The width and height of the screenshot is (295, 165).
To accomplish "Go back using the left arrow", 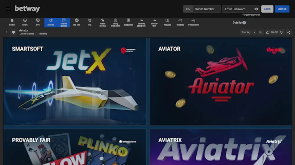I will click(6, 32).
